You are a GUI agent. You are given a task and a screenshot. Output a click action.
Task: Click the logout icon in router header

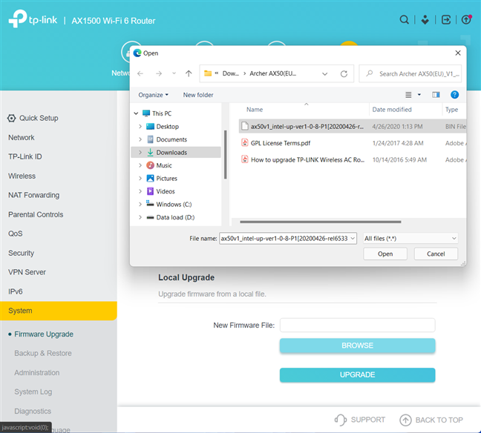(x=445, y=20)
